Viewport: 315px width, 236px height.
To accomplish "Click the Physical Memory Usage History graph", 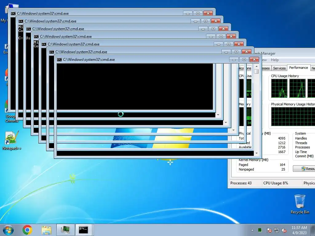I will [293, 116].
